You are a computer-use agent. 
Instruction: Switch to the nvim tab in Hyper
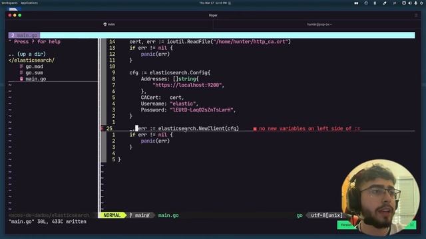[109, 24]
